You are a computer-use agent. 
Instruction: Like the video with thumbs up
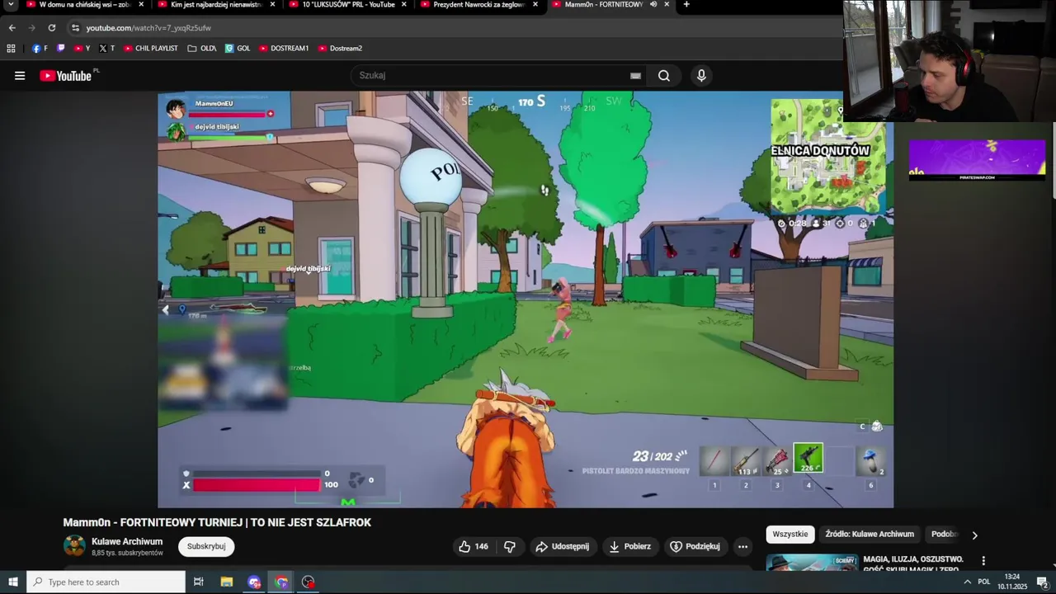point(474,546)
